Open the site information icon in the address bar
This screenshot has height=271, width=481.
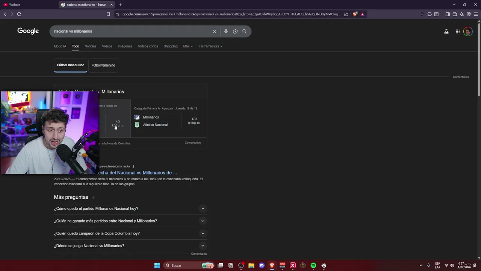[117, 14]
